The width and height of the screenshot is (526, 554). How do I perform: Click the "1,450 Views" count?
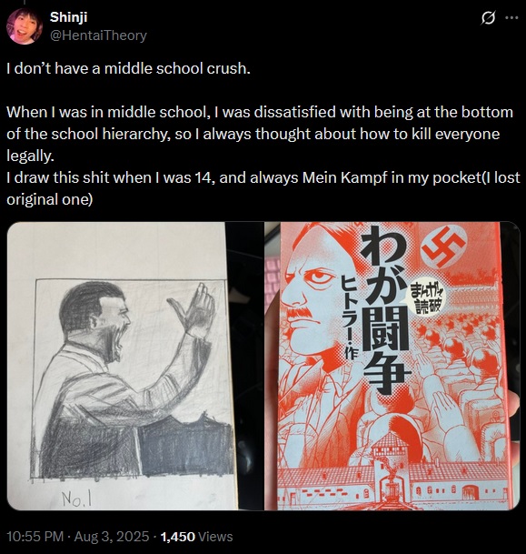pos(196,537)
